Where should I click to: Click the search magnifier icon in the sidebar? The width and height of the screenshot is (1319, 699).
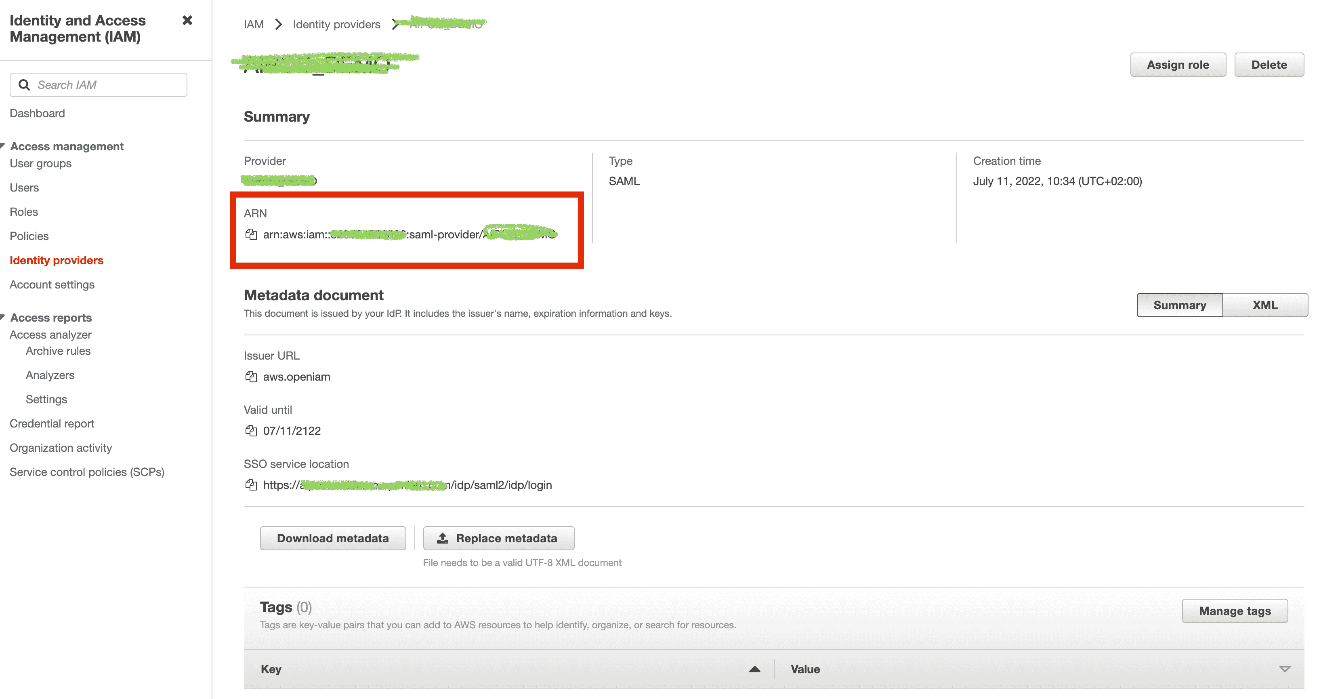pos(24,85)
